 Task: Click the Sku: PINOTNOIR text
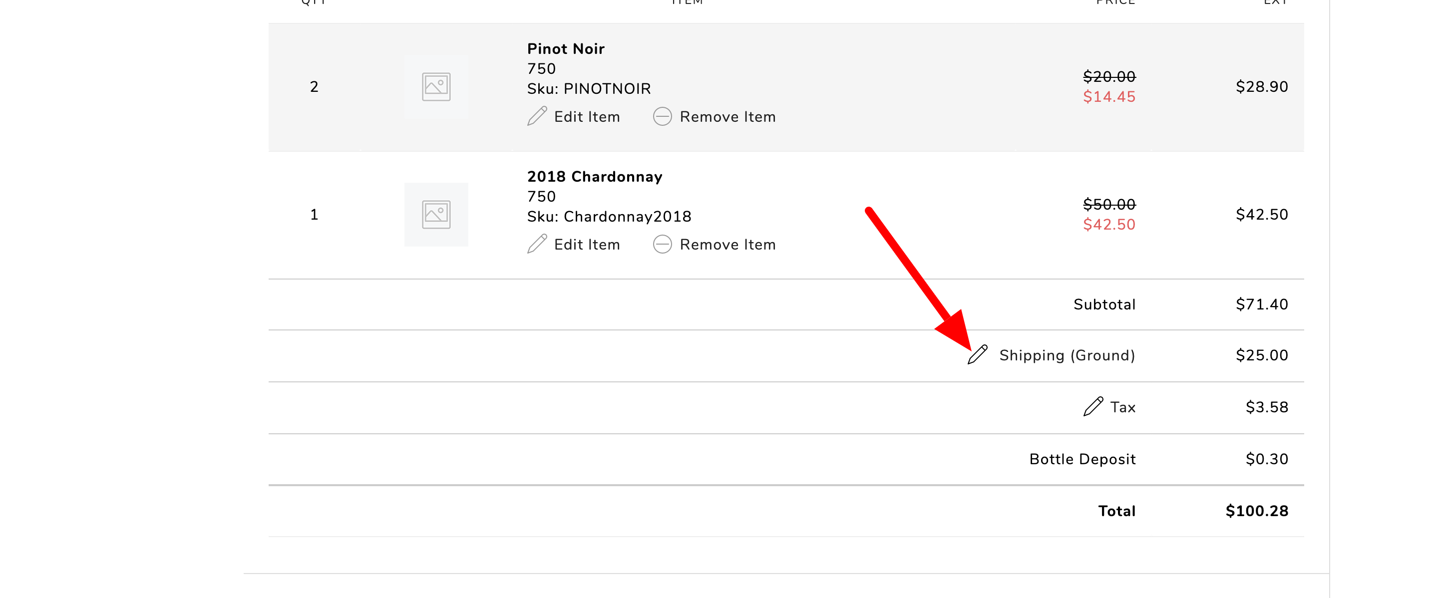coord(588,88)
